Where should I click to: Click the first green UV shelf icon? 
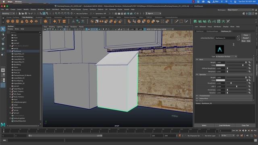tap(195, 21)
